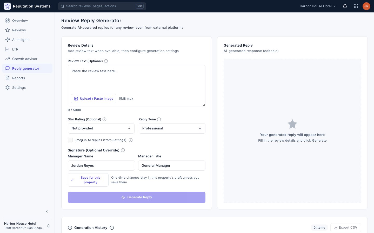This screenshot has height=233, width=374.
Task: Click the search magnifier icon
Action: click(63, 6)
